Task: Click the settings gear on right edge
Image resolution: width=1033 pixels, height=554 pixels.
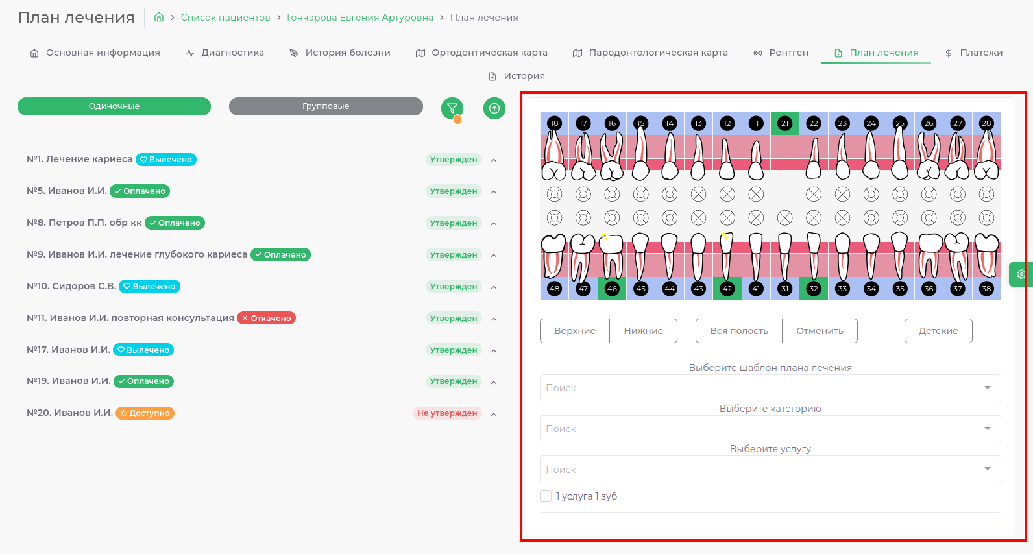Action: click(1021, 274)
